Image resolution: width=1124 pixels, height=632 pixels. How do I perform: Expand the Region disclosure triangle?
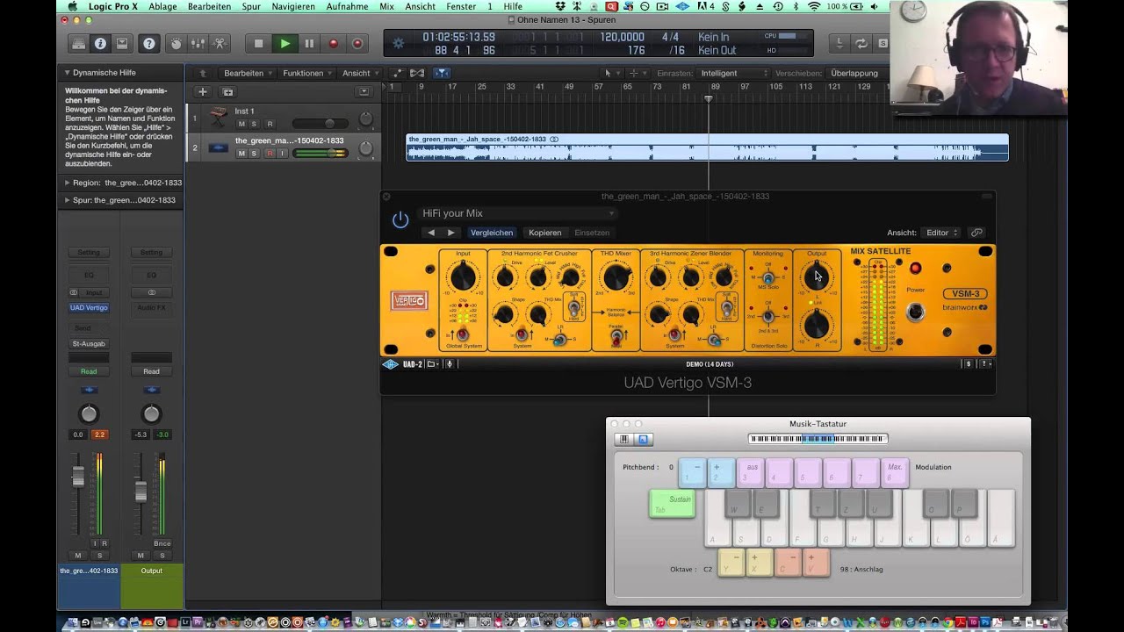(x=67, y=183)
